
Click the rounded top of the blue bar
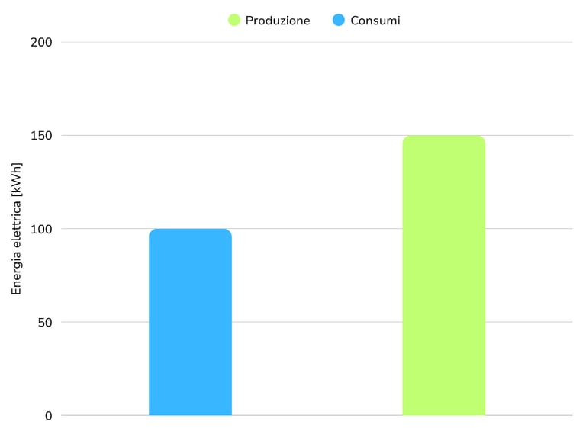190,233
